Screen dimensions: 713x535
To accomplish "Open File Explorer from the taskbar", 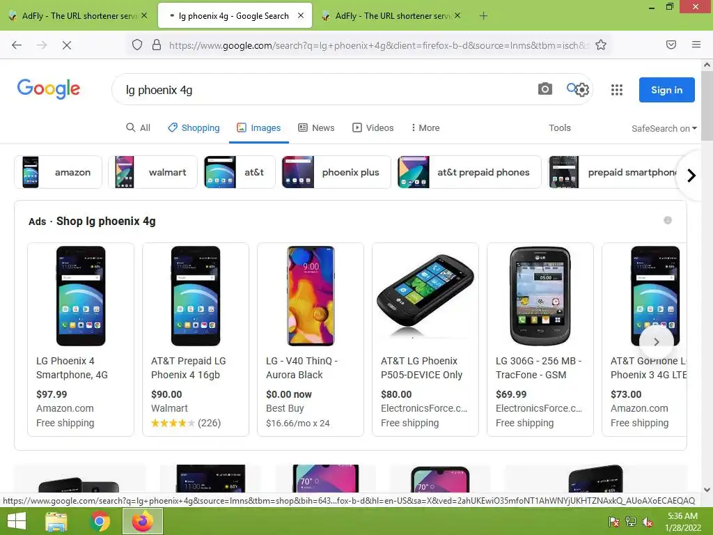I will (56, 522).
